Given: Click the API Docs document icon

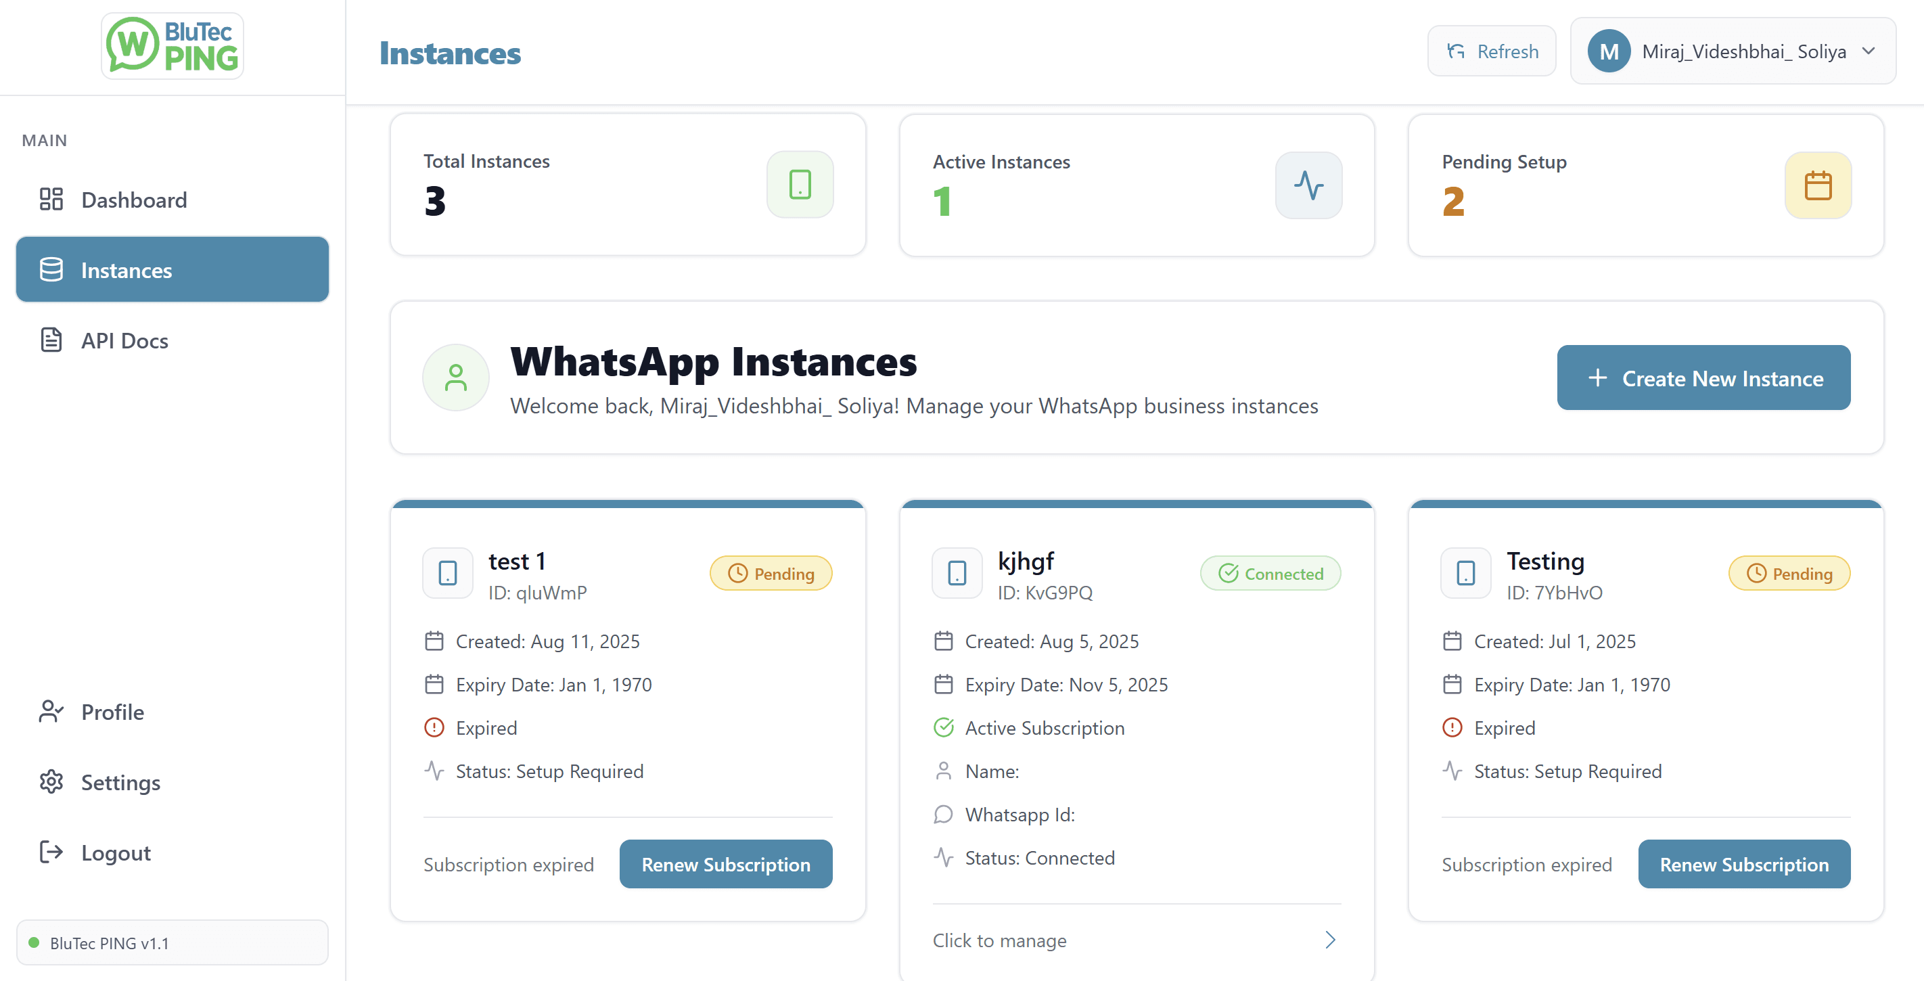Looking at the screenshot, I should tap(50, 340).
